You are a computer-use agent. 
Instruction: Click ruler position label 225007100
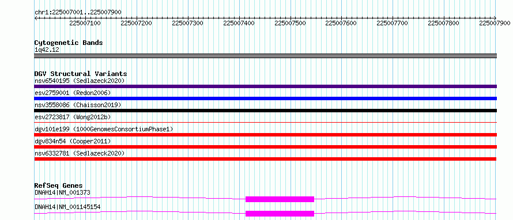pyautogui.click(x=85, y=23)
